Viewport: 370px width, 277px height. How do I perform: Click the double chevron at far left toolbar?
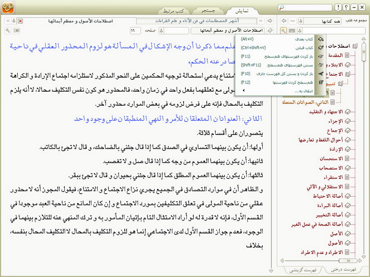tap(8, 21)
